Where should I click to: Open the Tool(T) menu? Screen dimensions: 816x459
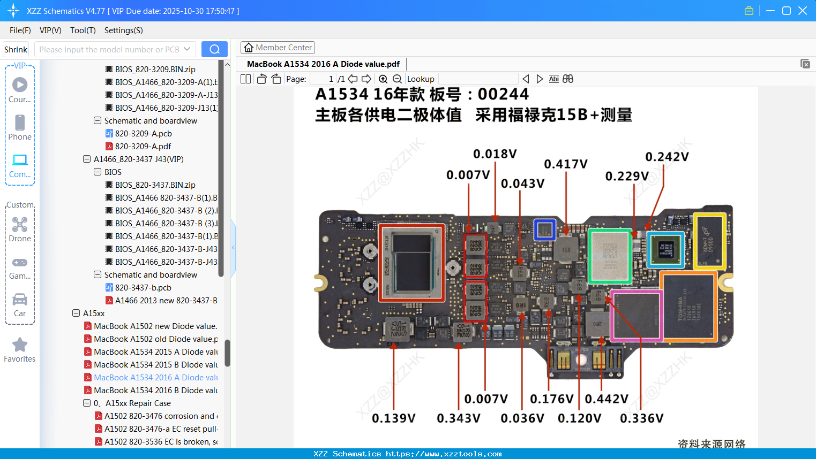click(83, 30)
